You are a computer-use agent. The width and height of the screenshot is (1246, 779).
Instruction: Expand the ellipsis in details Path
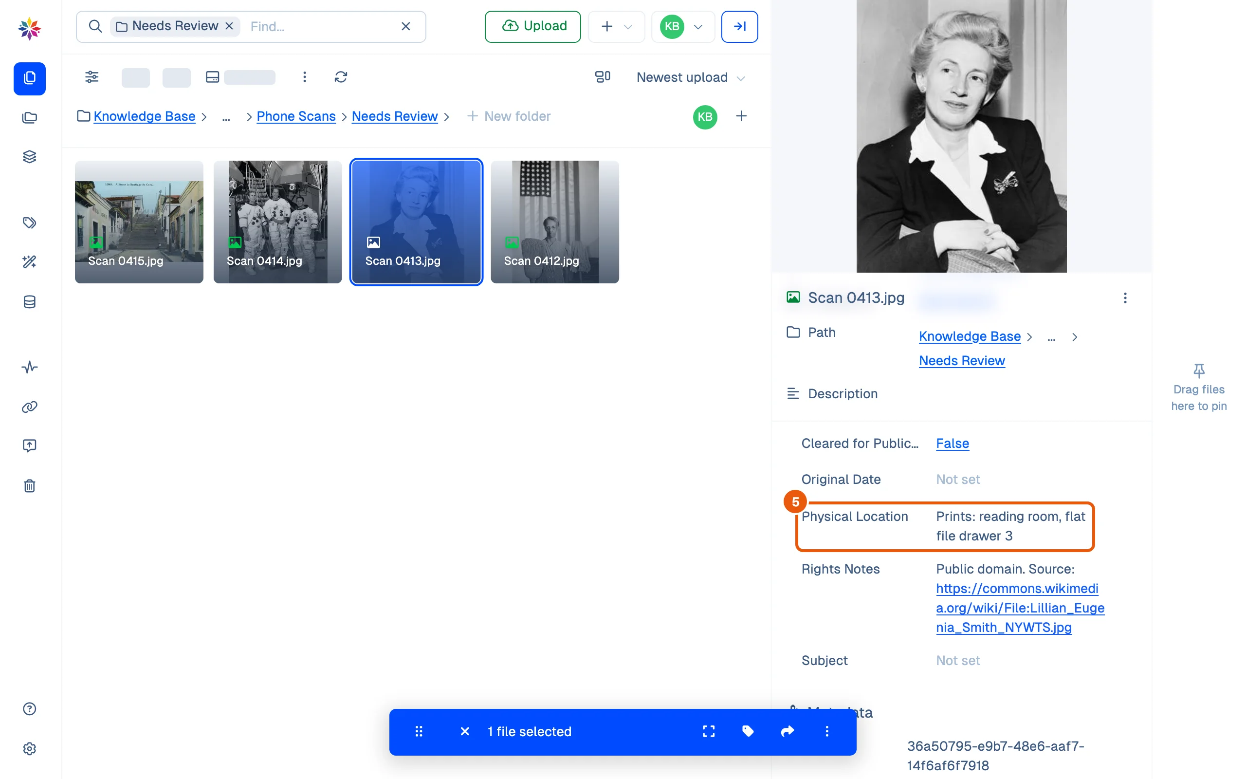point(1051,337)
